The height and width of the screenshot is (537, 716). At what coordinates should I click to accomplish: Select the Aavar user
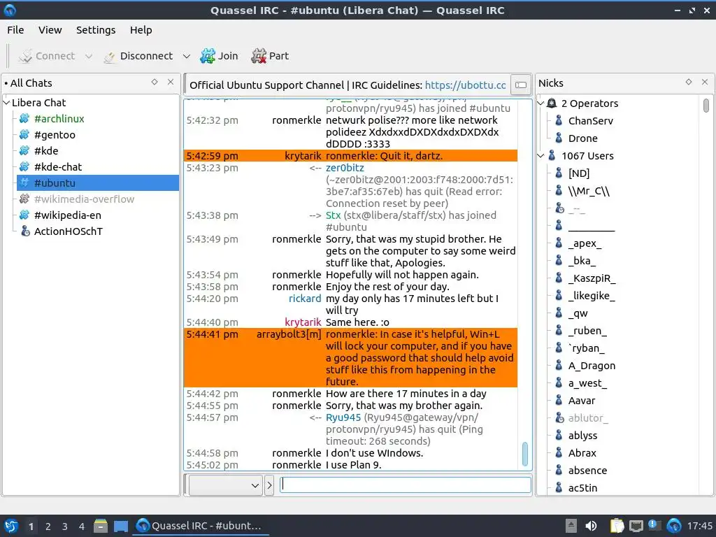(581, 401)
